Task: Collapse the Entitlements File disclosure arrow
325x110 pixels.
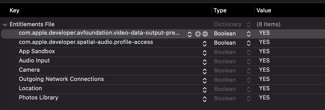Action: 5,25
